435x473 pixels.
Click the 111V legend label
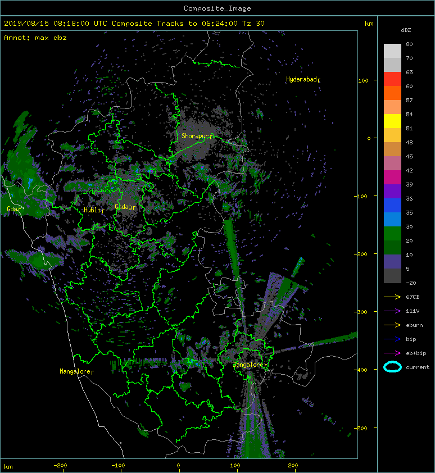[413, 311]
